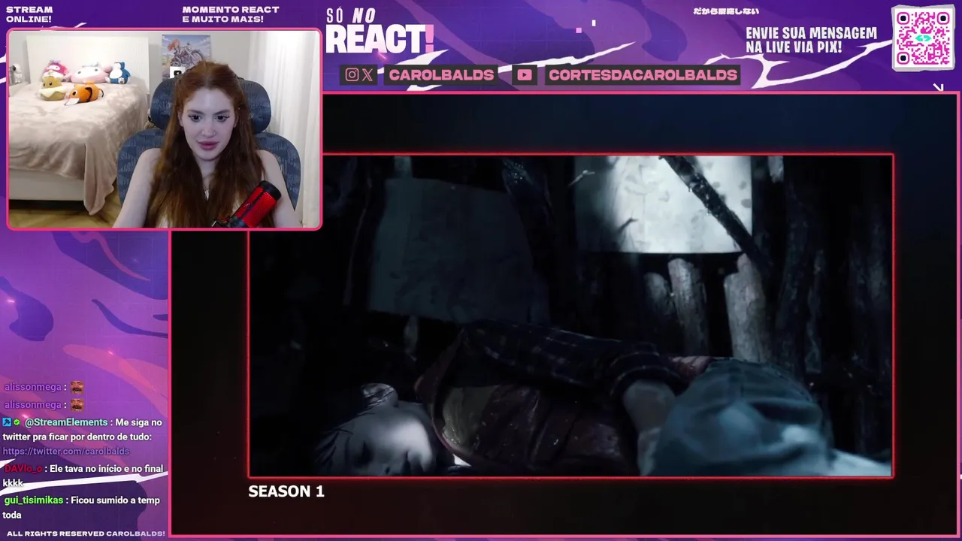Click 'MOMENTO REACT E MUITO MAIS!' text

pyautogui.click(x=231, y=14)
